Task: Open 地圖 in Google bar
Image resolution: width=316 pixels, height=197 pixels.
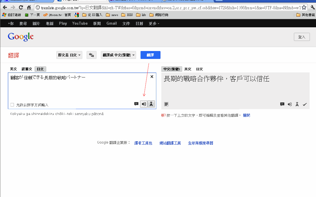Action: click(50, 24)
